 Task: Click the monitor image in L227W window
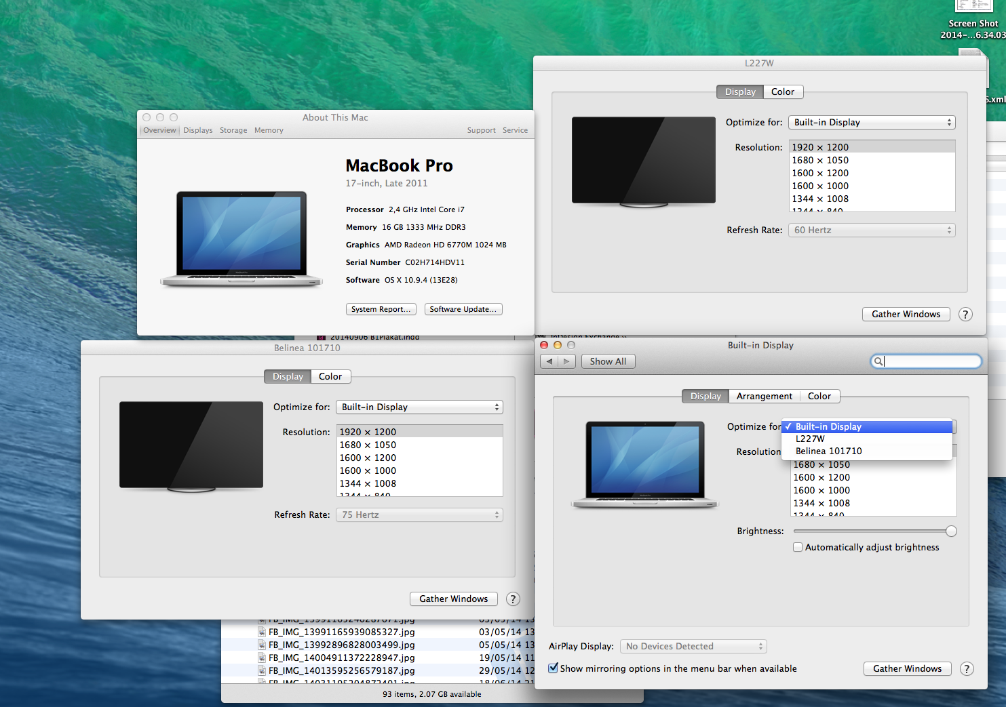click(644, 161)
